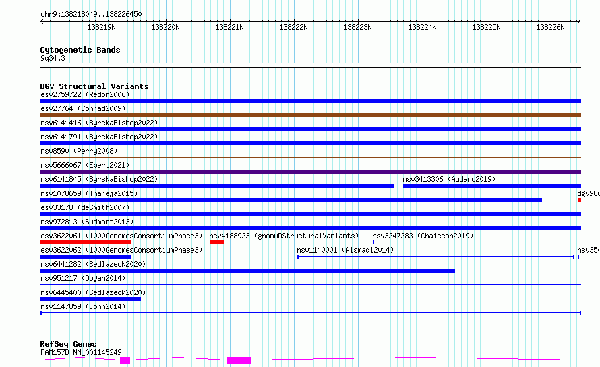Select nsv6141845 (ByrskaBishop2022) label
Screen dimensions: 600x367
pos(99,179)
